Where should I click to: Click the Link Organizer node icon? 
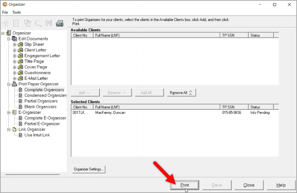(14, 129)
